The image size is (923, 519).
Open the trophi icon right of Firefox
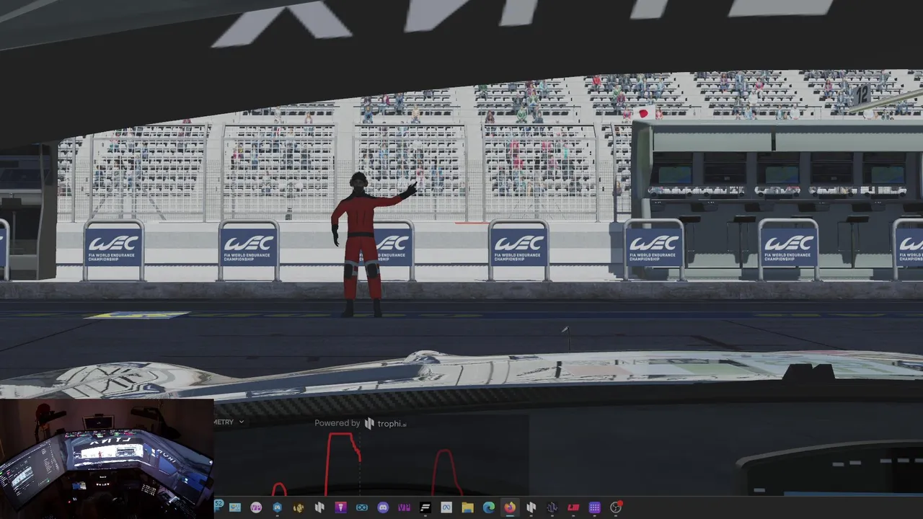click(531, 507)
